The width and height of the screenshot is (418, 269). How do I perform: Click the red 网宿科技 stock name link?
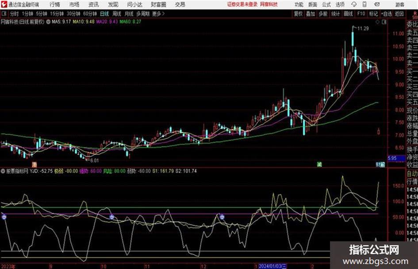(269, 4)
